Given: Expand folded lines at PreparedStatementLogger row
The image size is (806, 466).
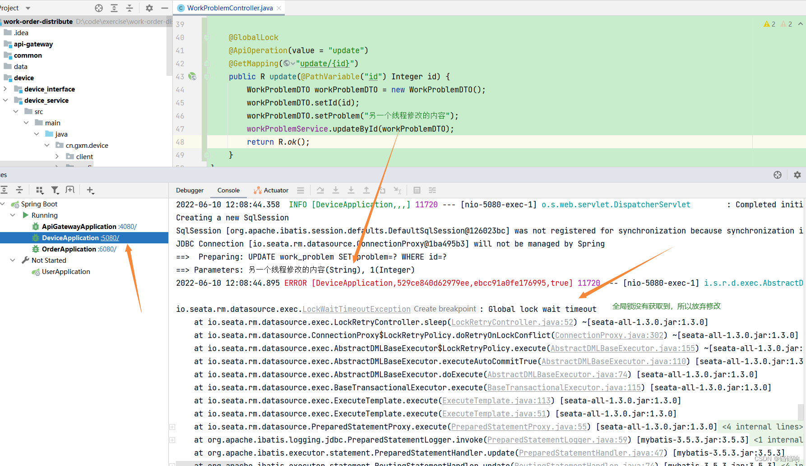Looking at the screenshot, I should click(172, 440).
